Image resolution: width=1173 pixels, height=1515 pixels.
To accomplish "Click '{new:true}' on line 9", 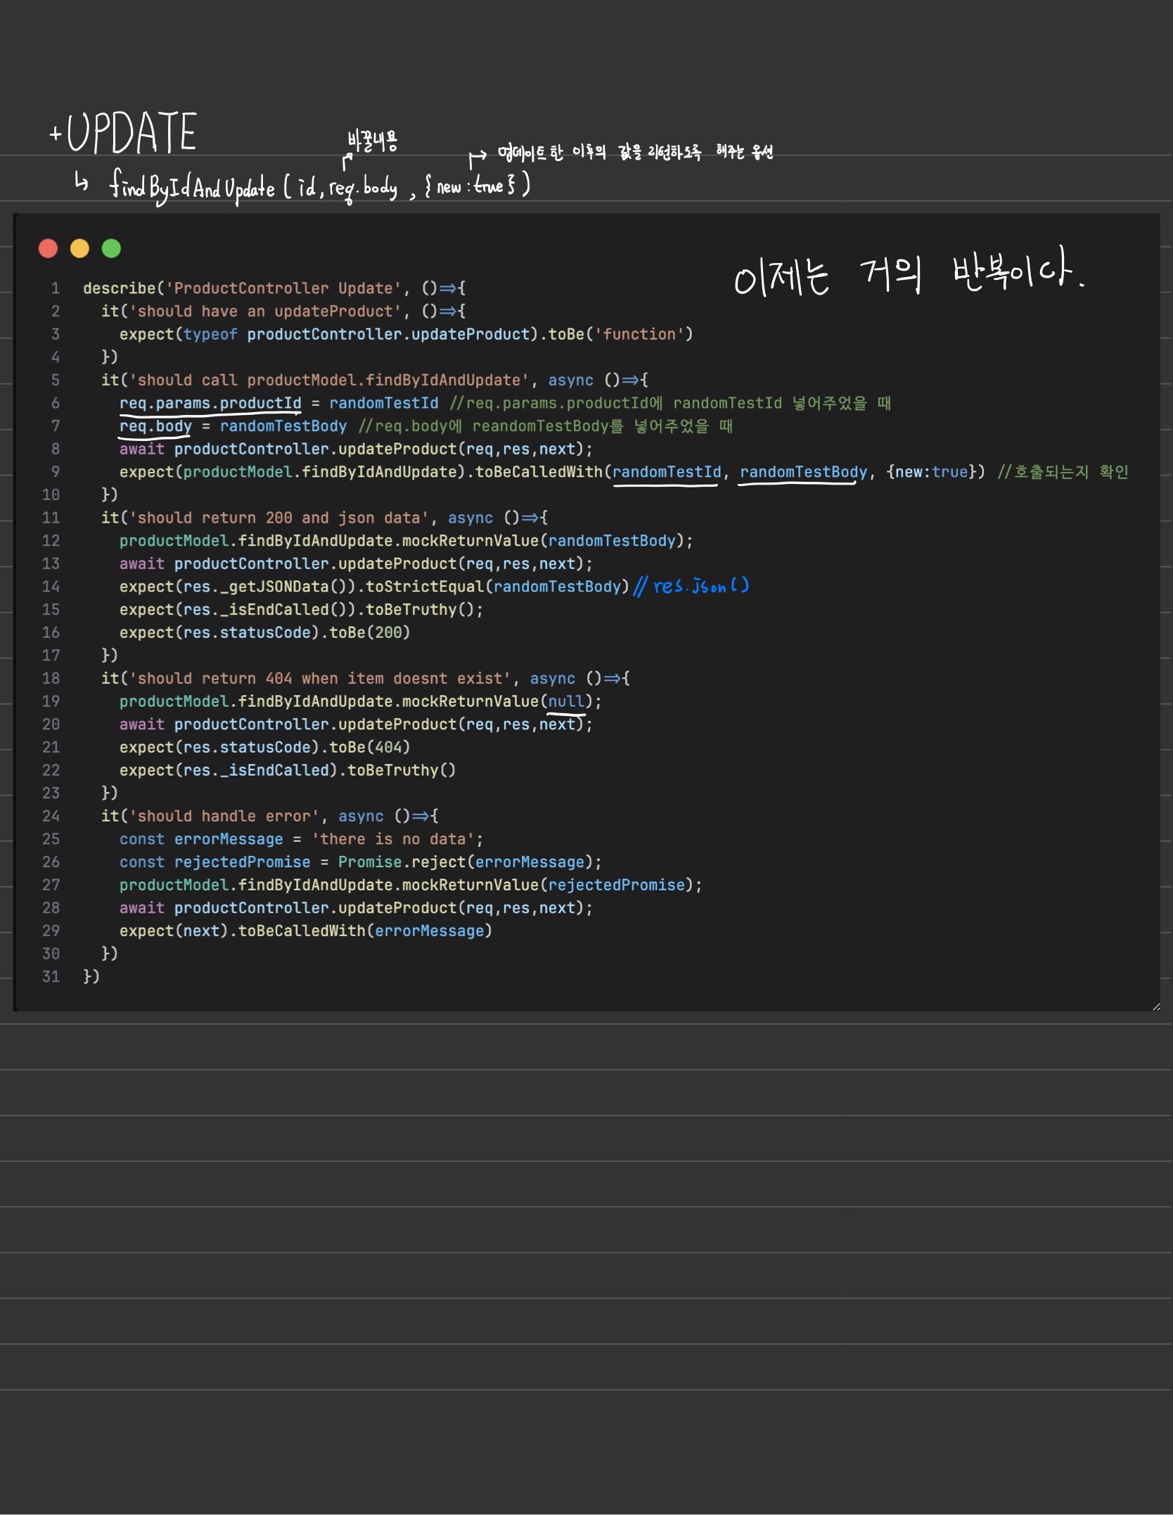I will click(931, 472).
